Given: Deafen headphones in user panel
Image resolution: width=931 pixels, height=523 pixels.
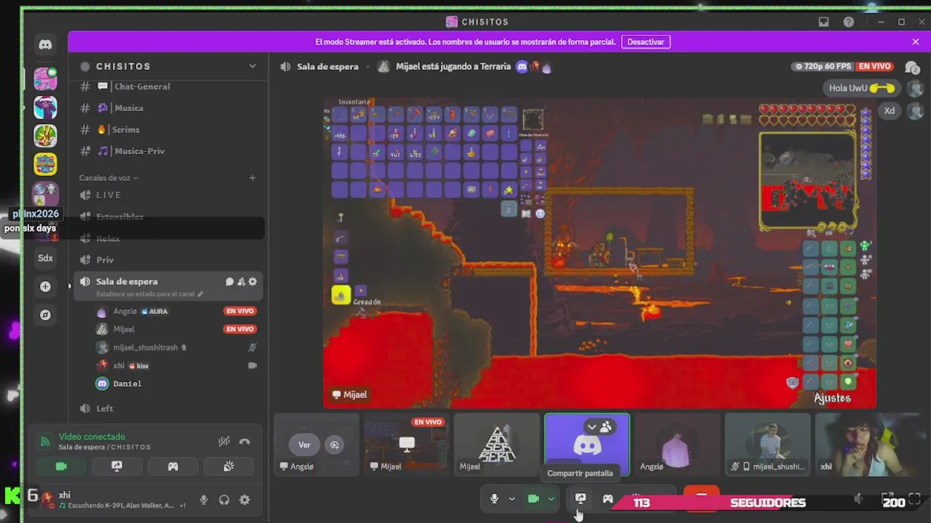Looking at the screenshot, I should click(224, 500).
